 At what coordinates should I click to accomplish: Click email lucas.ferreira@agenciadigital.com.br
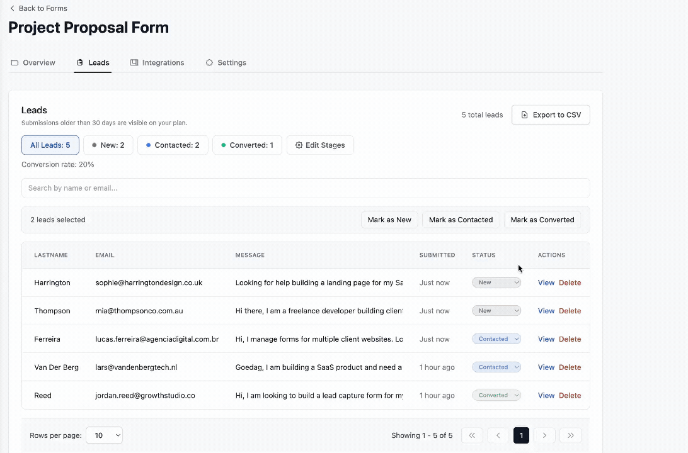pos(157,339)
